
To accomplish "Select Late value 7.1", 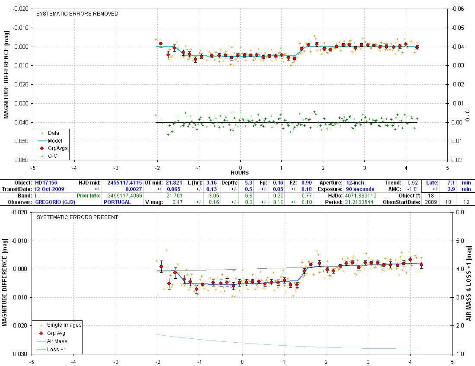I will 451,183.
